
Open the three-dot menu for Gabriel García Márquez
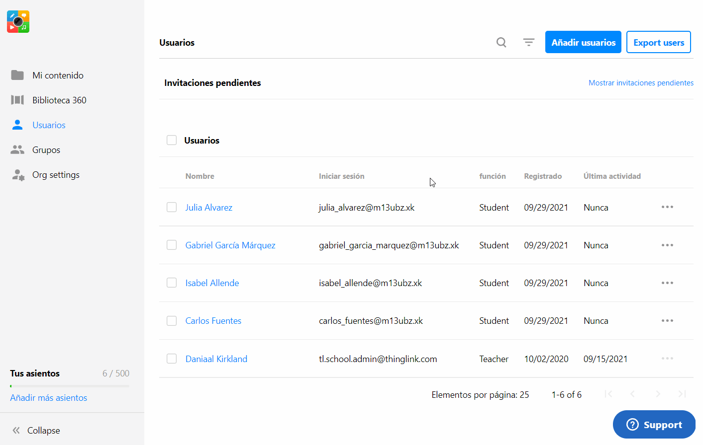click(667, 245)
